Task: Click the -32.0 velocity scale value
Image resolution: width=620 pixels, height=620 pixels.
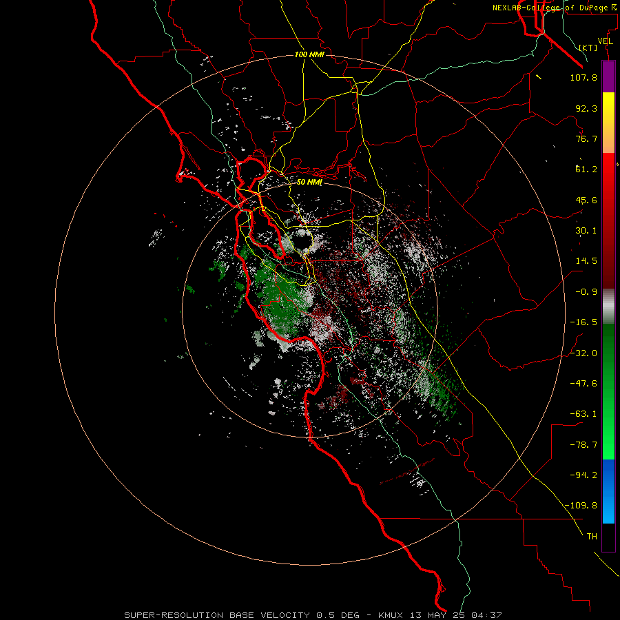Action: [583, 353]
